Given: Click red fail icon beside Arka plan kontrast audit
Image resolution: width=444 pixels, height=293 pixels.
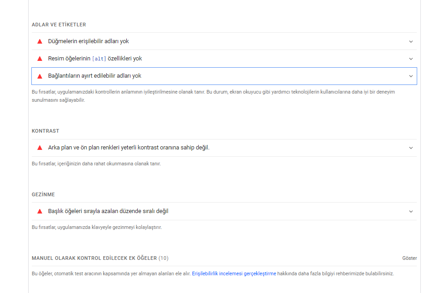Looking at the screenshot, I should [x=40, y=148].
